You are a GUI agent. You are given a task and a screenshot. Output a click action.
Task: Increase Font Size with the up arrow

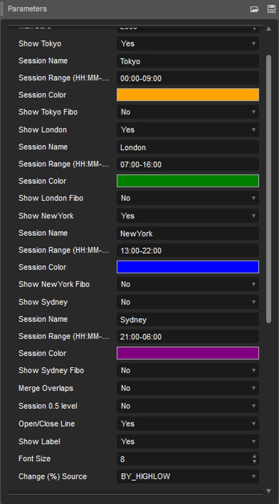254,456
